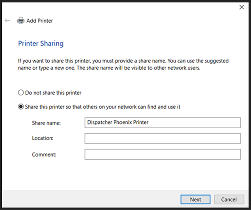Click the gray footer bar left of Next

point(91,199)
